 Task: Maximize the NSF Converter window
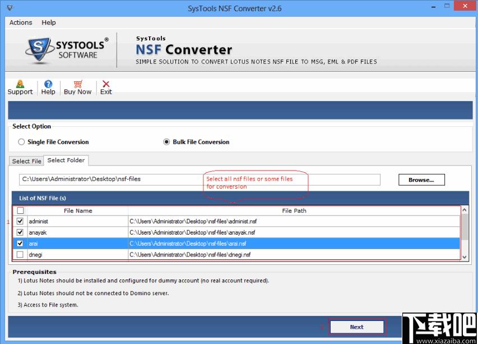click(447, 6)
